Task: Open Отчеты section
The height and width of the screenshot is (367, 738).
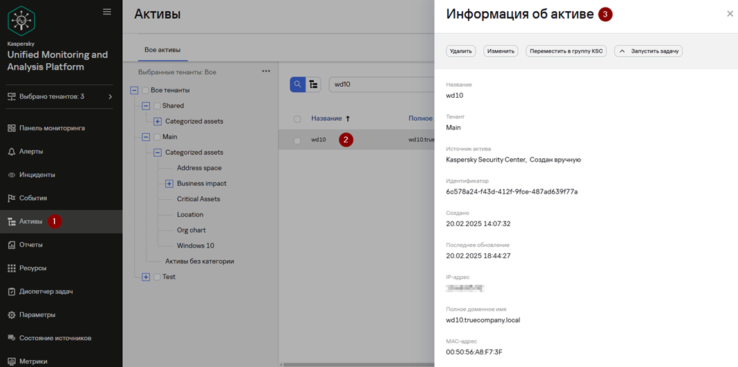Action: click(x=31, y=245)
